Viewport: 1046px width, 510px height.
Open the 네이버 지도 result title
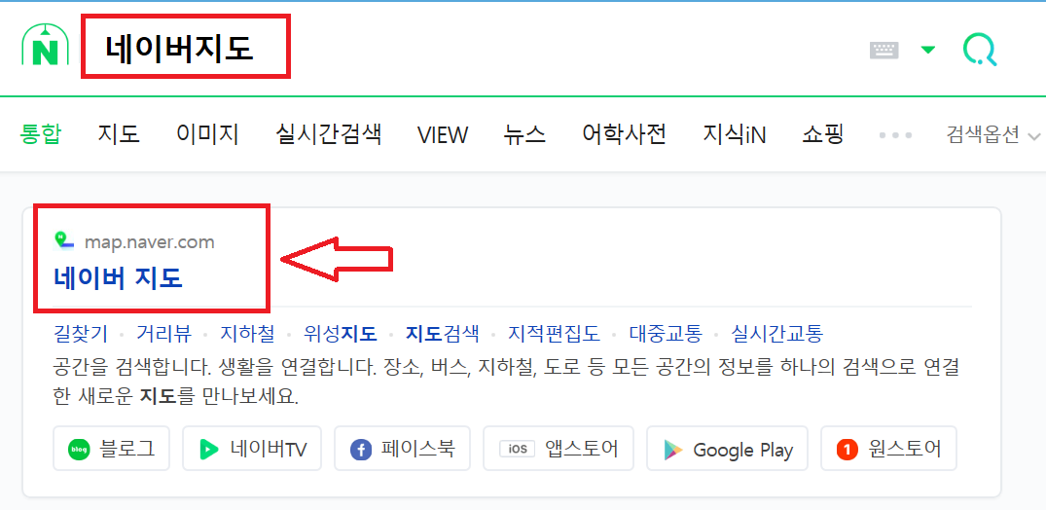point(118,278)
